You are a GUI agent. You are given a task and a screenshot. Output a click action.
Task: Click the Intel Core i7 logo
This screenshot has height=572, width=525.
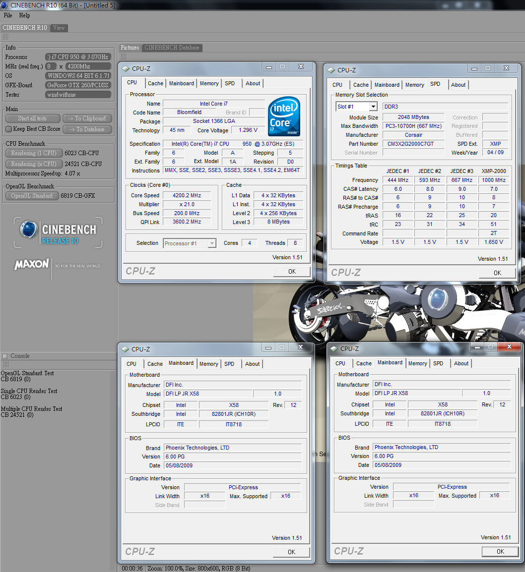(x=284, y=116)
